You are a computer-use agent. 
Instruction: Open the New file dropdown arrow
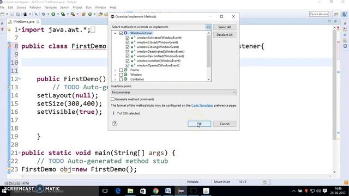[7, 15]
